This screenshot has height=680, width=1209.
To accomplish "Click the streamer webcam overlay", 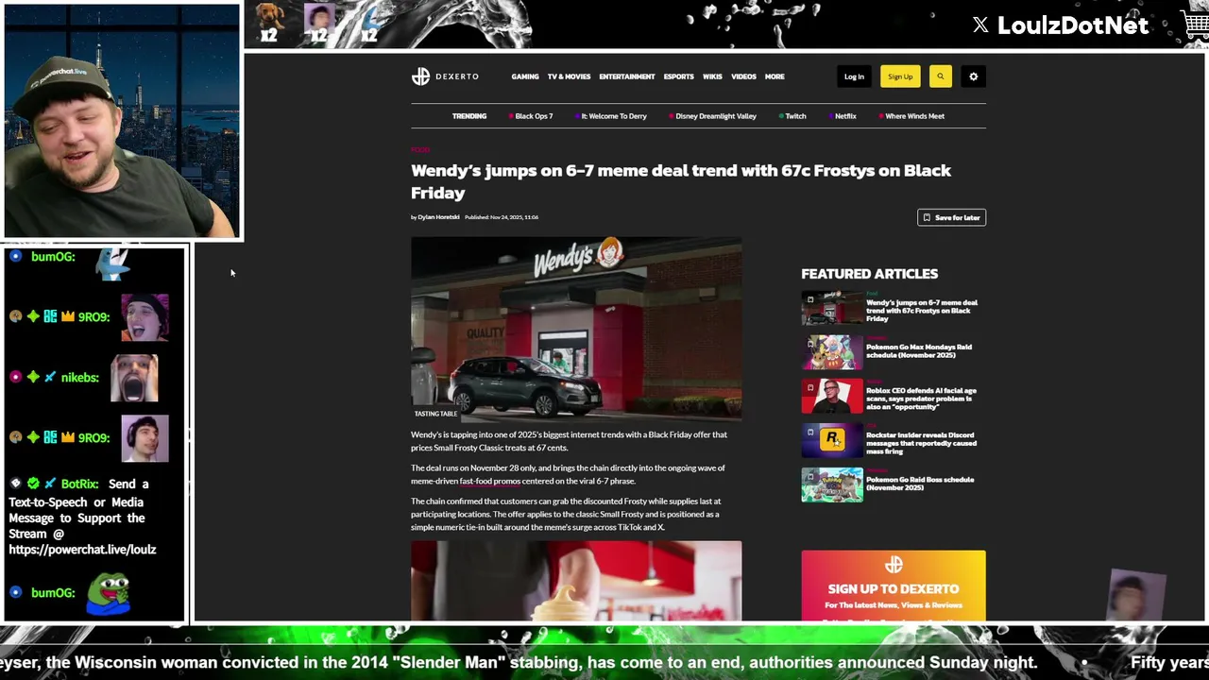I will 122,121.
